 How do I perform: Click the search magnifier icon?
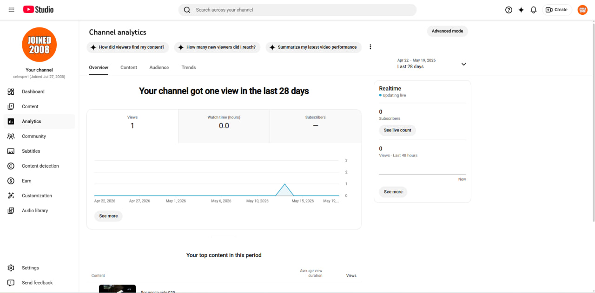pyautogui.click(x=187, y=10)
